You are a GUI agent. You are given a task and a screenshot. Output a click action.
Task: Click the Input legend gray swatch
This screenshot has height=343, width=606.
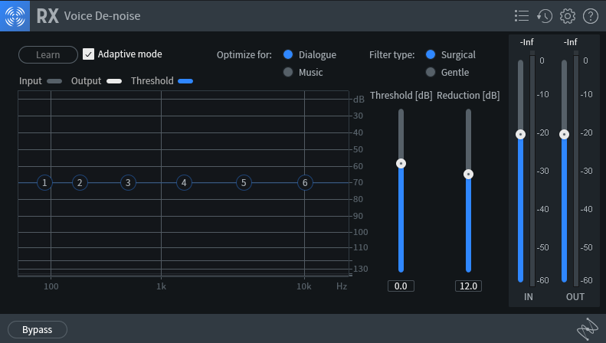(x=54, y=81)
